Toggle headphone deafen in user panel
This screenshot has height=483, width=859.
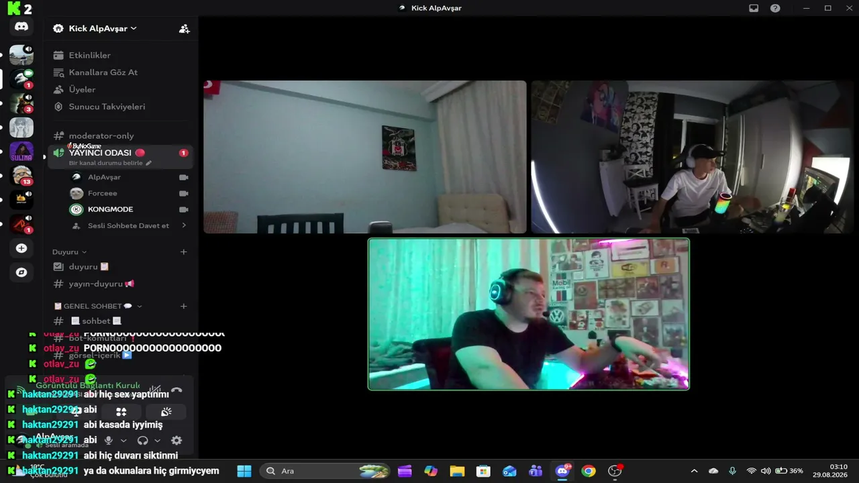(x=142, y=440)
